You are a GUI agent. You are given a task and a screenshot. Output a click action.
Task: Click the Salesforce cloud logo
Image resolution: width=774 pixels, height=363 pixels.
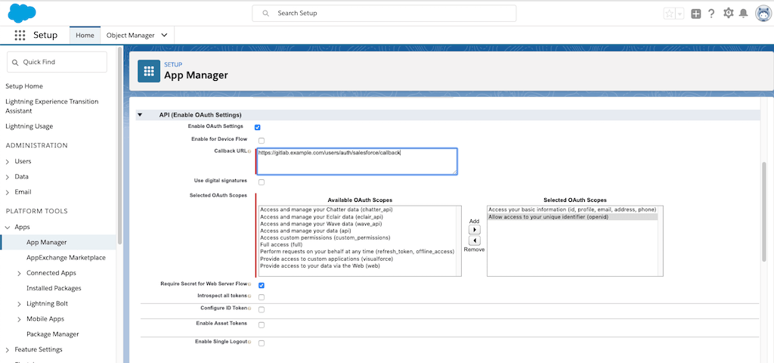pyautogui.click(x=22, y=13)
